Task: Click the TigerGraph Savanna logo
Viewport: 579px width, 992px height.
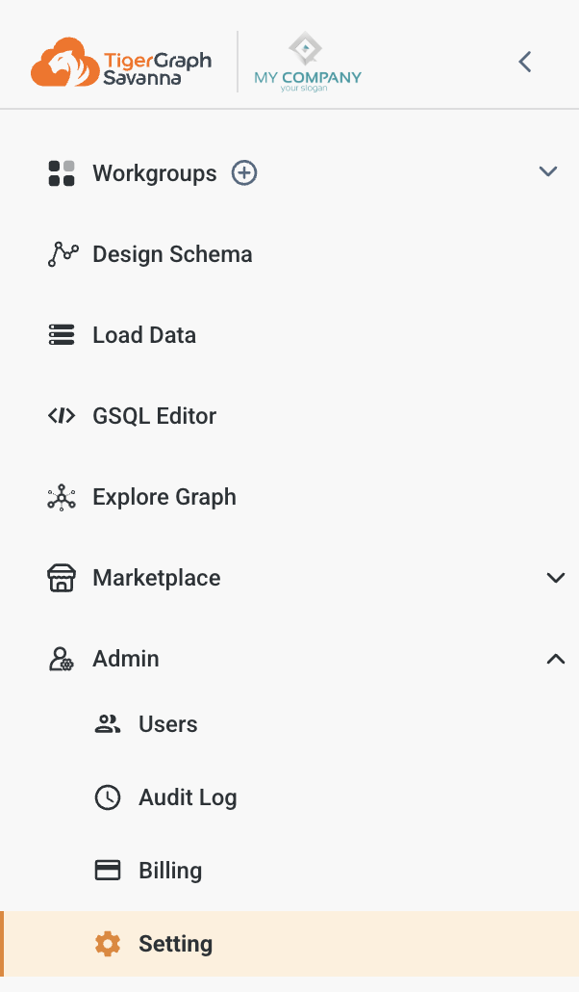Action: [x=120, y=61]
